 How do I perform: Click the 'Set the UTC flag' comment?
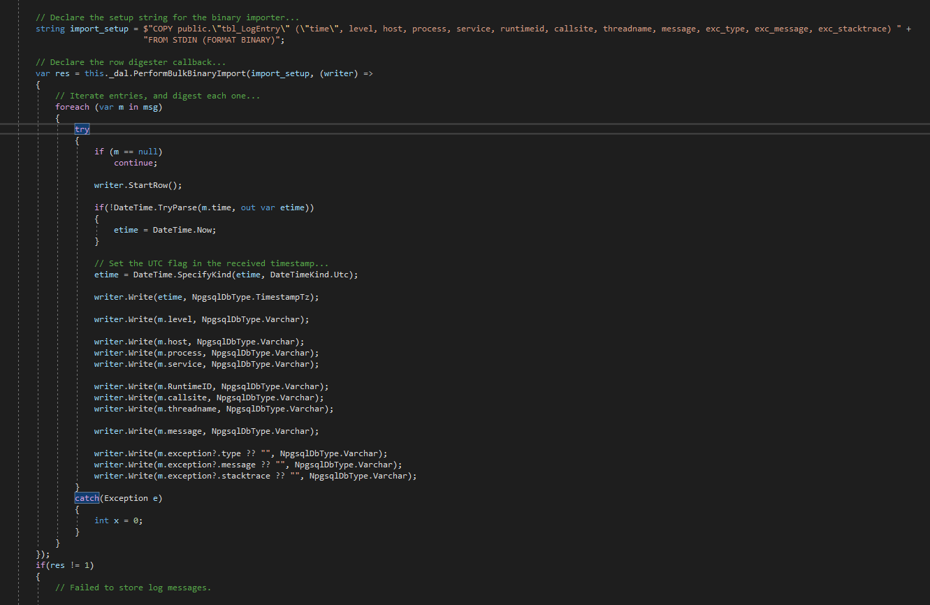click(211, 263)
